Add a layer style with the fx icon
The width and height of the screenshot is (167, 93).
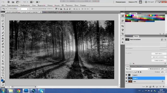(x=147, y=87)
